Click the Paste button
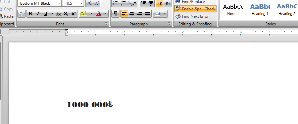 [7, 16]
